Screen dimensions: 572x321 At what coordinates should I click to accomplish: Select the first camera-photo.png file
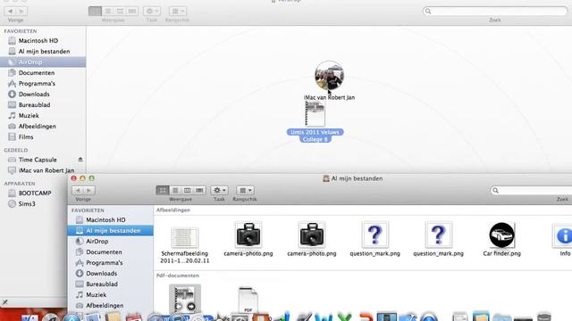(x=248, y=235)
